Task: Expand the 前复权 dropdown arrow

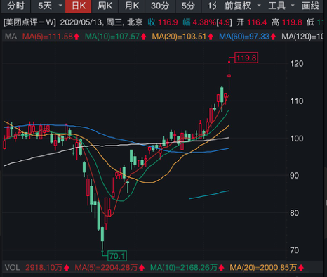Action: [x=259, y=6]
